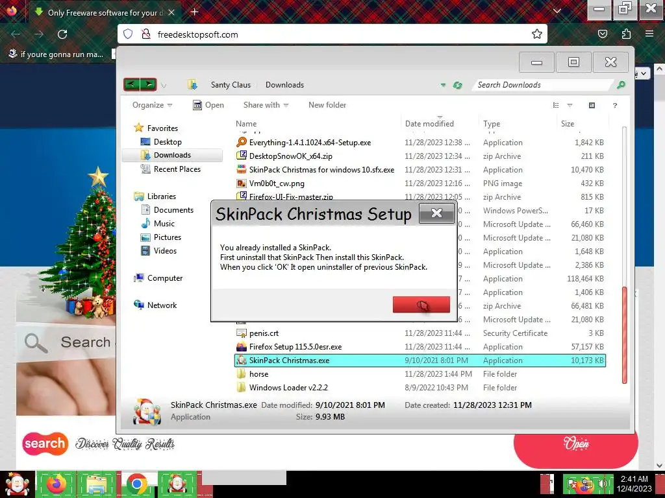Select the horse folder
Viewport: 665px width, 498px height.
(253, 374)
